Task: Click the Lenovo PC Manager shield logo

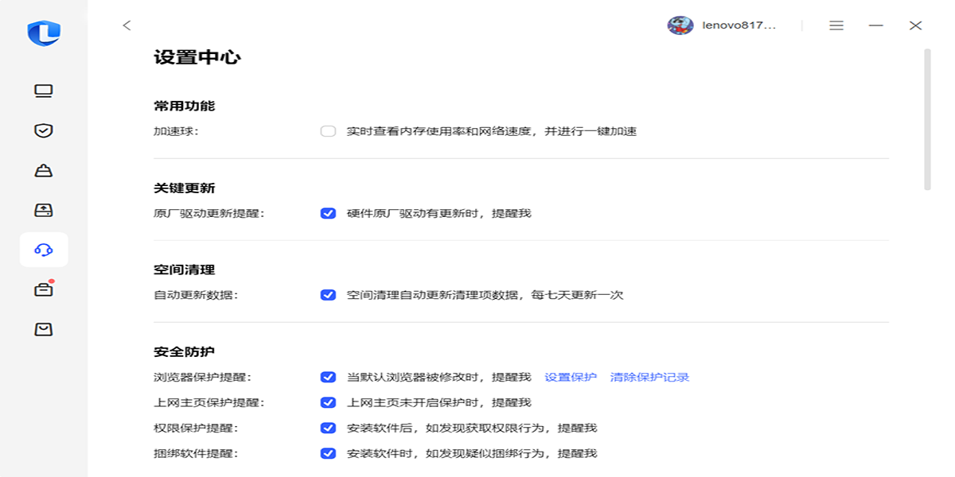Action: 44,33
